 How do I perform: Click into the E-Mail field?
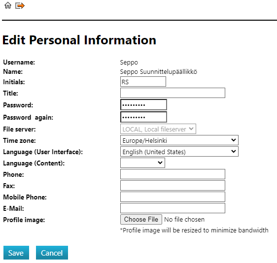173,208
